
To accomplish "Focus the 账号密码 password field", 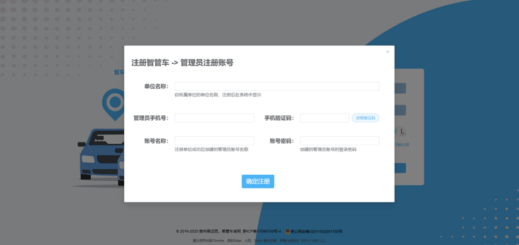I will (339, 141).
